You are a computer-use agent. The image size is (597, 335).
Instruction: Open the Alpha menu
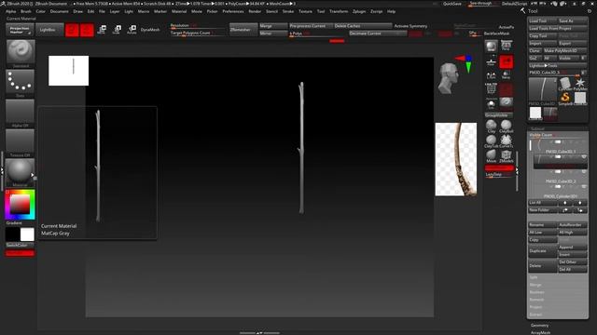(10, 11)
